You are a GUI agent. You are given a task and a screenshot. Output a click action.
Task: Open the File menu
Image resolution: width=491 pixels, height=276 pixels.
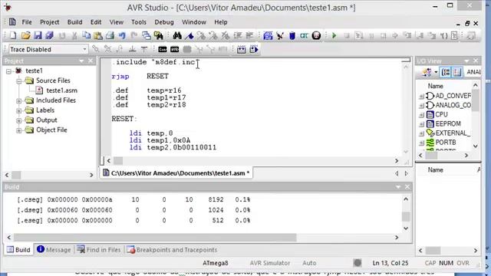(x=27, y=22)
